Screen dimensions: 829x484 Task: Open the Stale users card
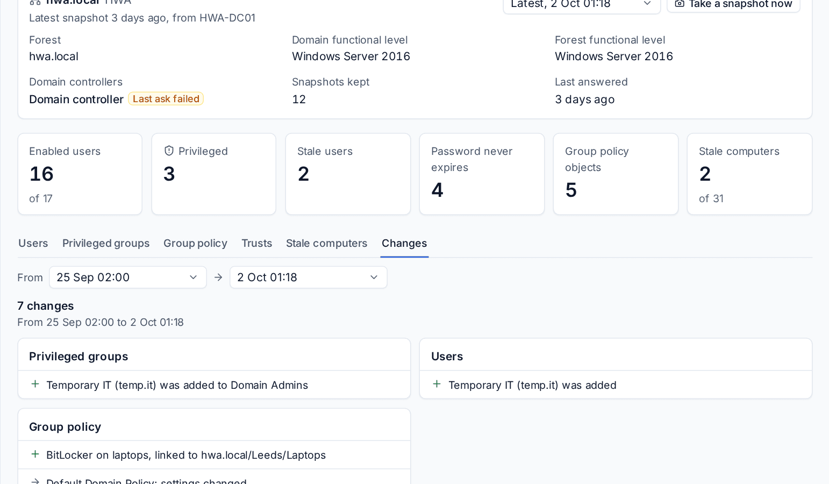point(348,174)
